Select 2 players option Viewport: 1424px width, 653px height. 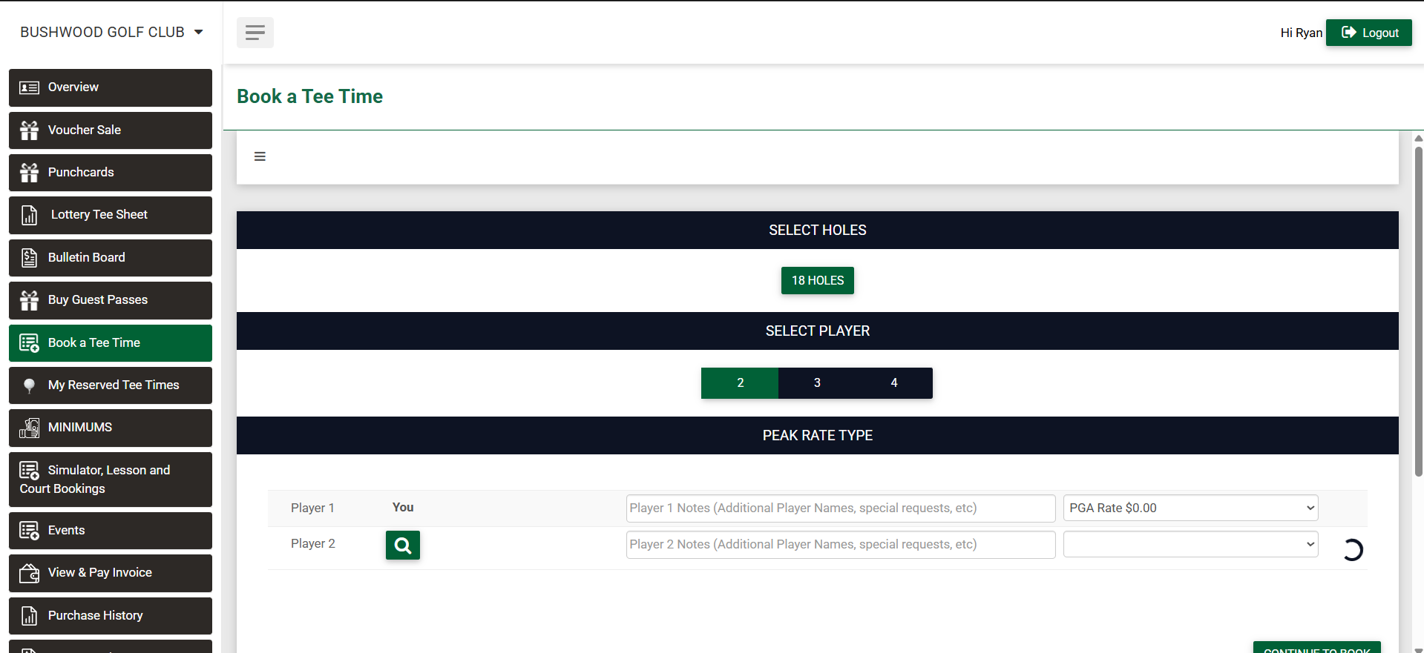(x=740, y=383)
